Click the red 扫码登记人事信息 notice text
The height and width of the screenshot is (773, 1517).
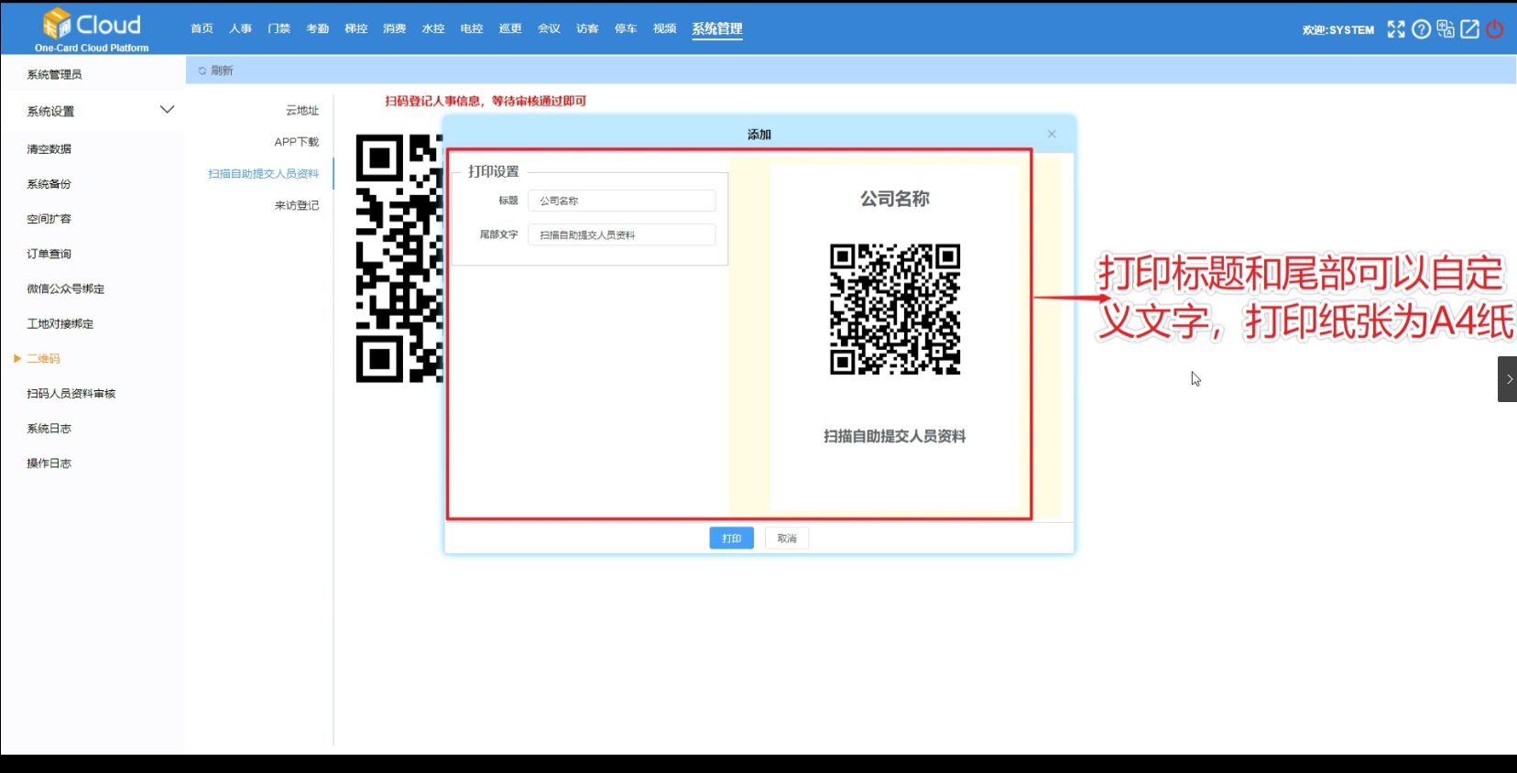pyautogui.click(x=486, y=101)
